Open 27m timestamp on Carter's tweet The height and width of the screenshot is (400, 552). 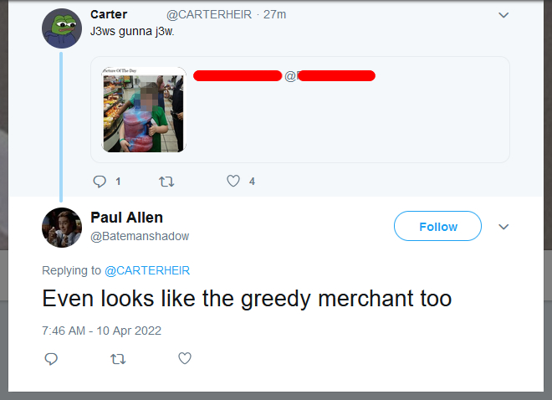click(x=274, y=14)
